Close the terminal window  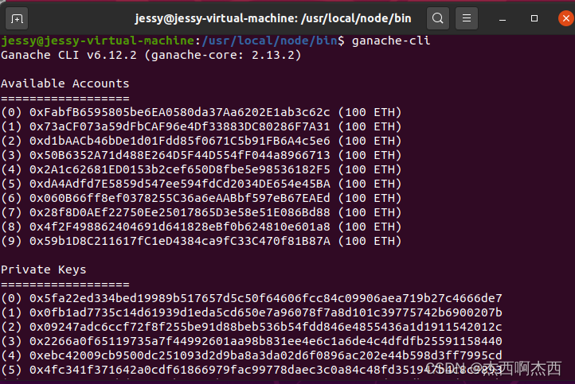pyautogui.click(x=565, y=18)
